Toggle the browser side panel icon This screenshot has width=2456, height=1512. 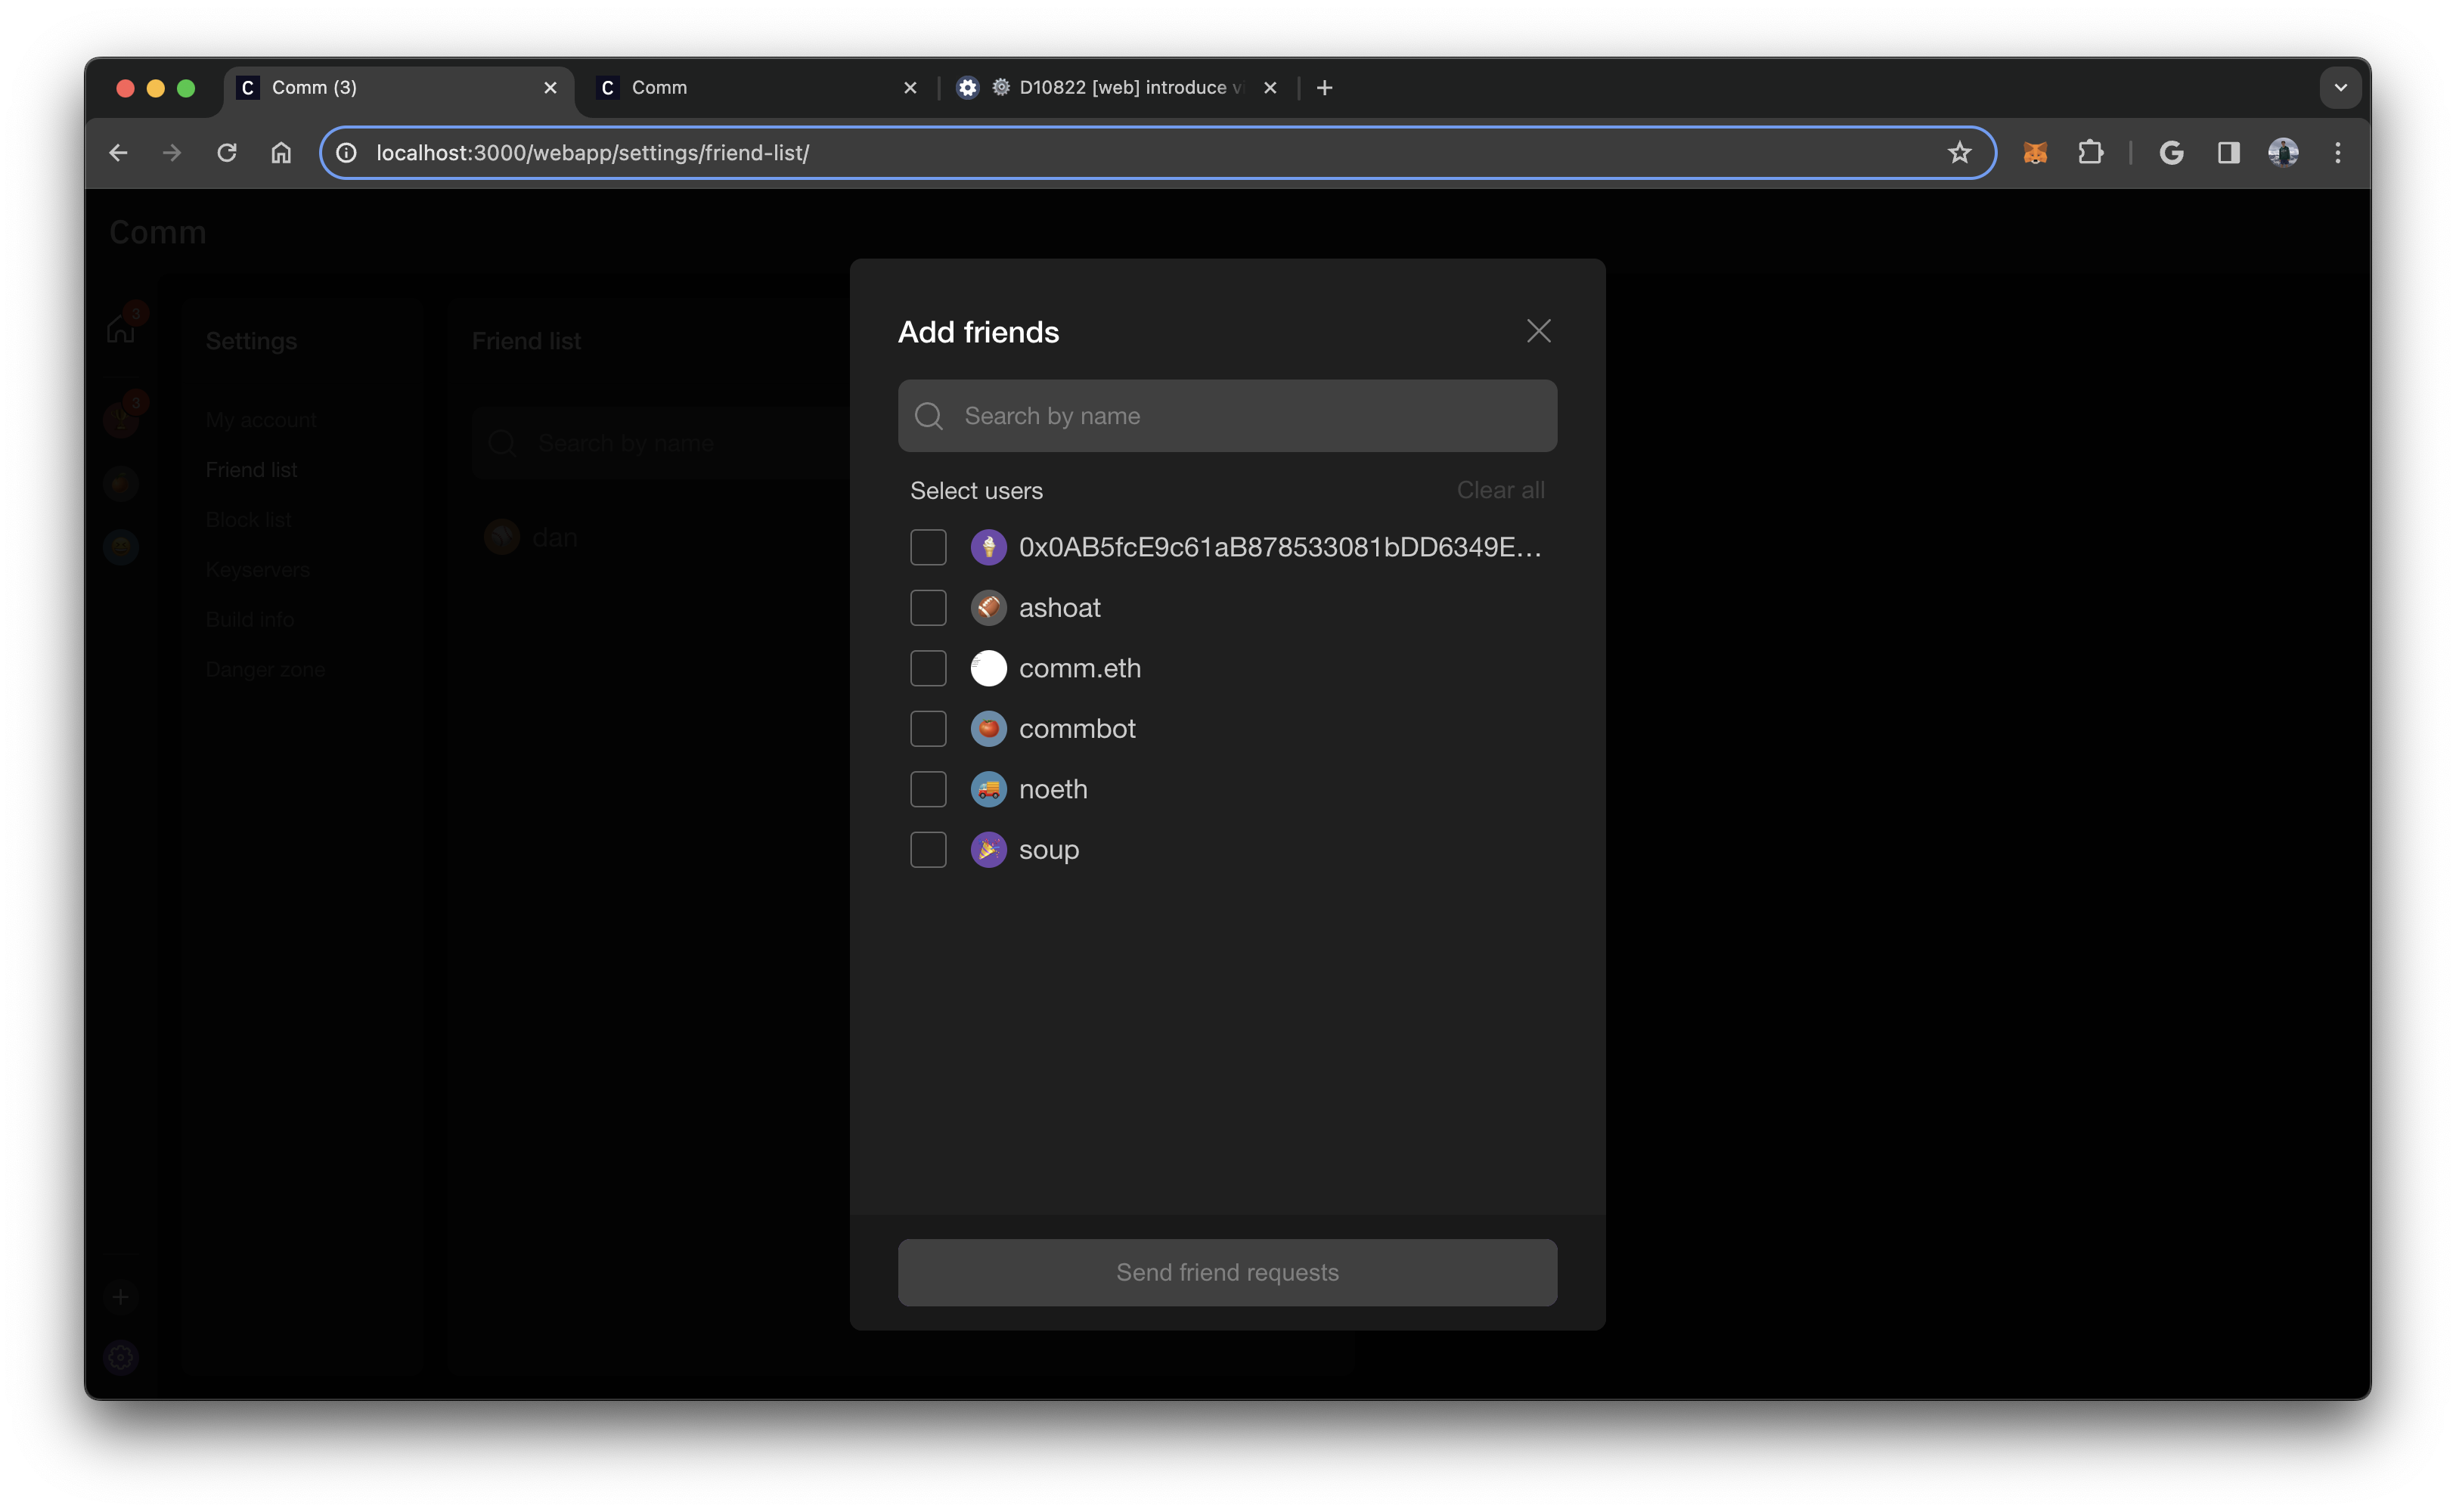coord(2228,153)
